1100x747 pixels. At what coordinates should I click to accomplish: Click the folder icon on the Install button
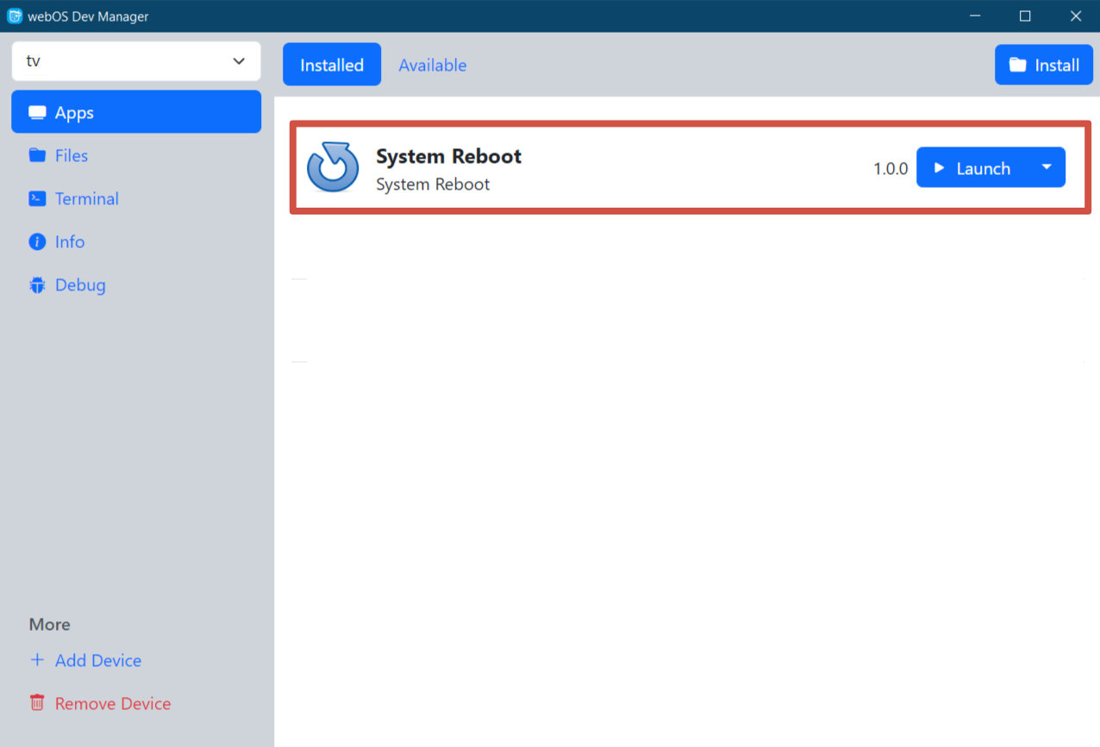(1018, 65)
